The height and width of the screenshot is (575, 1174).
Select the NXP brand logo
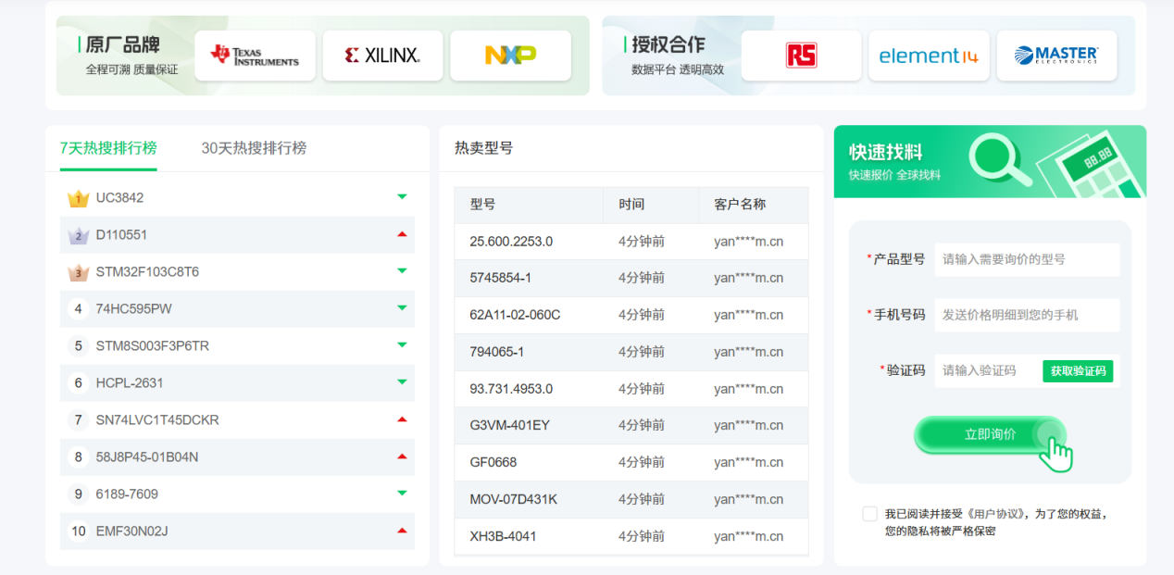[x=510, y=56]
